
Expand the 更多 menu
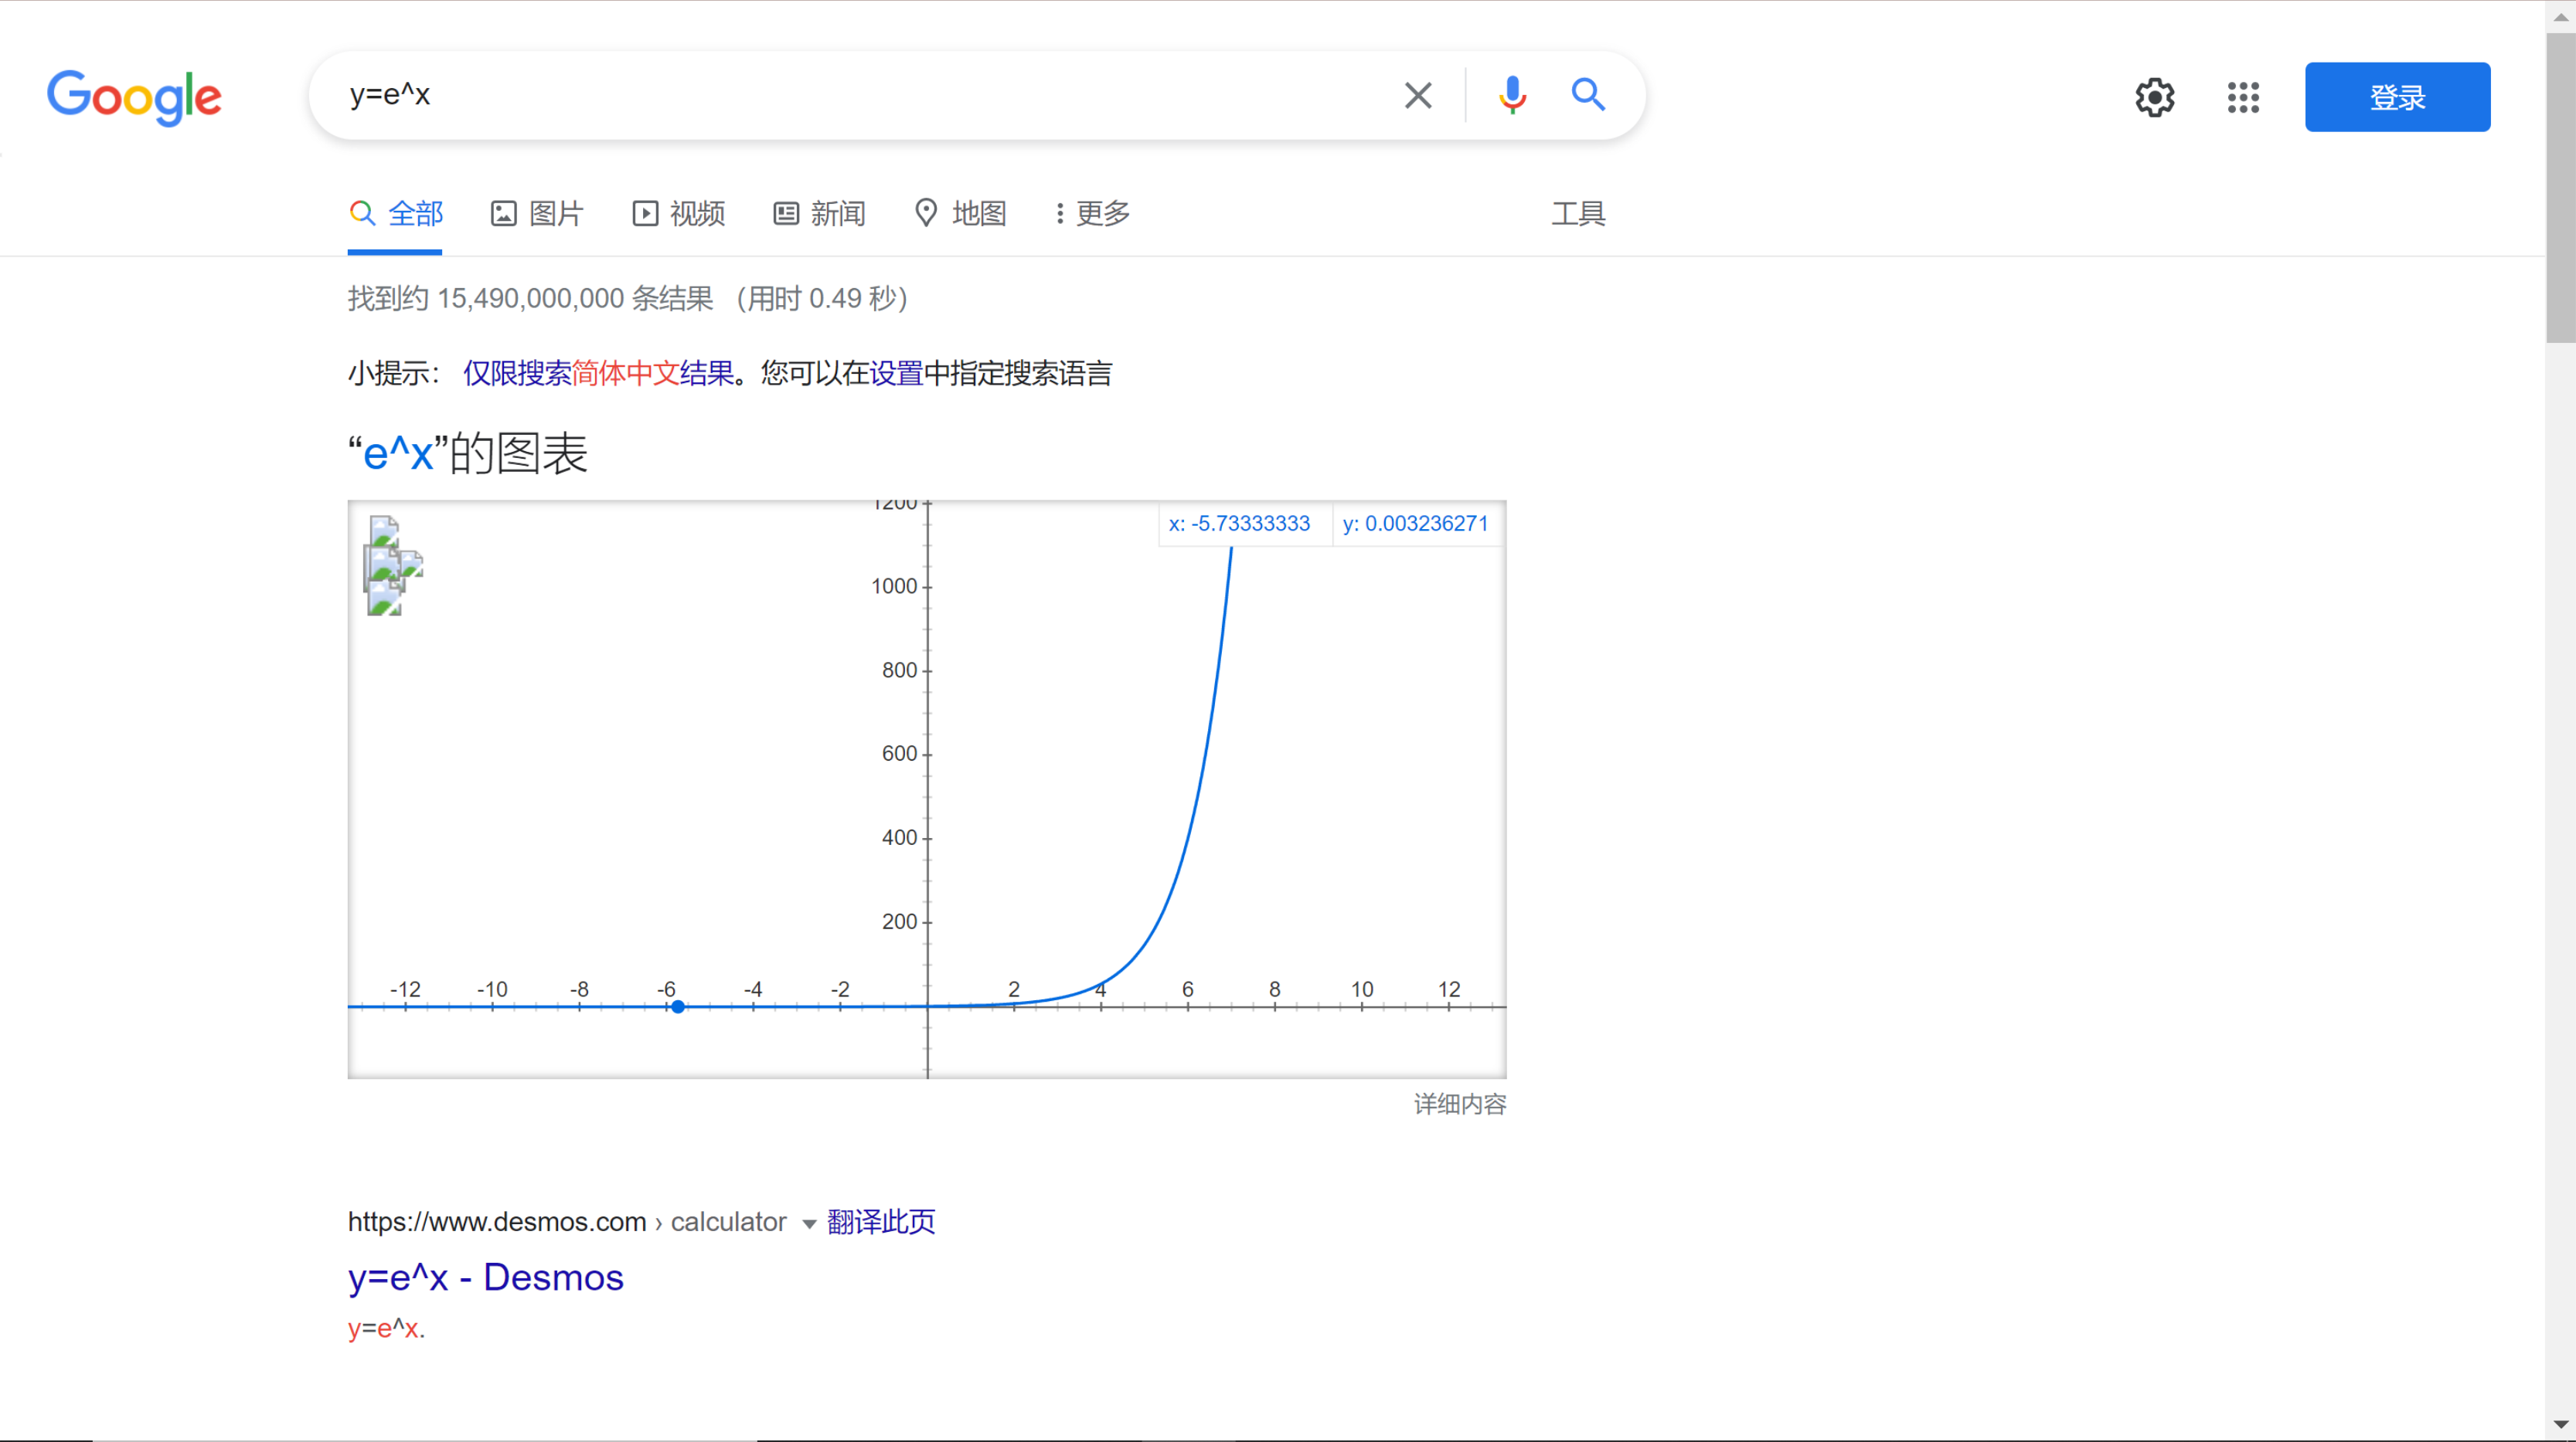[x=1093, y=213]
